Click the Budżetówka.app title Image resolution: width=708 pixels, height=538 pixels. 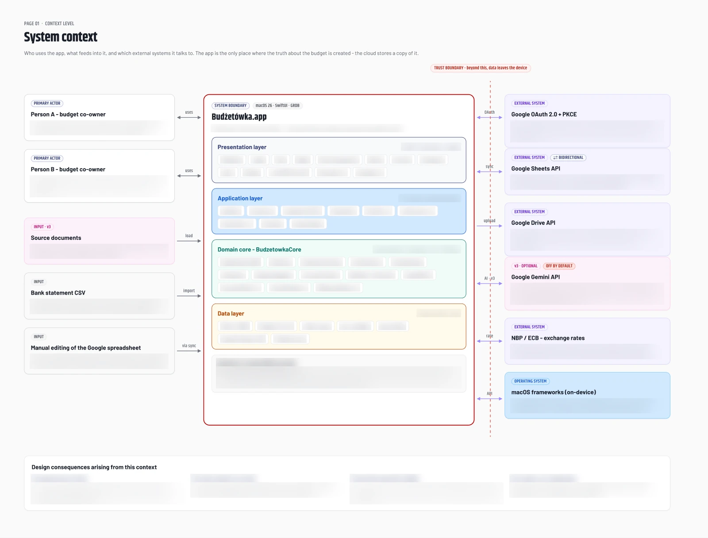pos(239,117)
